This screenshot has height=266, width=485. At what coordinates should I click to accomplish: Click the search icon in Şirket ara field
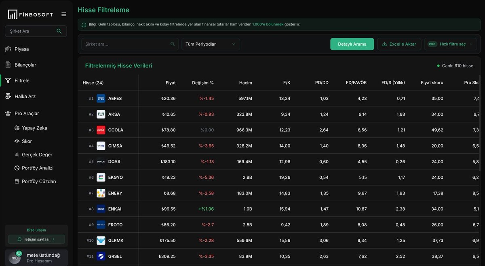pos(173,44)
